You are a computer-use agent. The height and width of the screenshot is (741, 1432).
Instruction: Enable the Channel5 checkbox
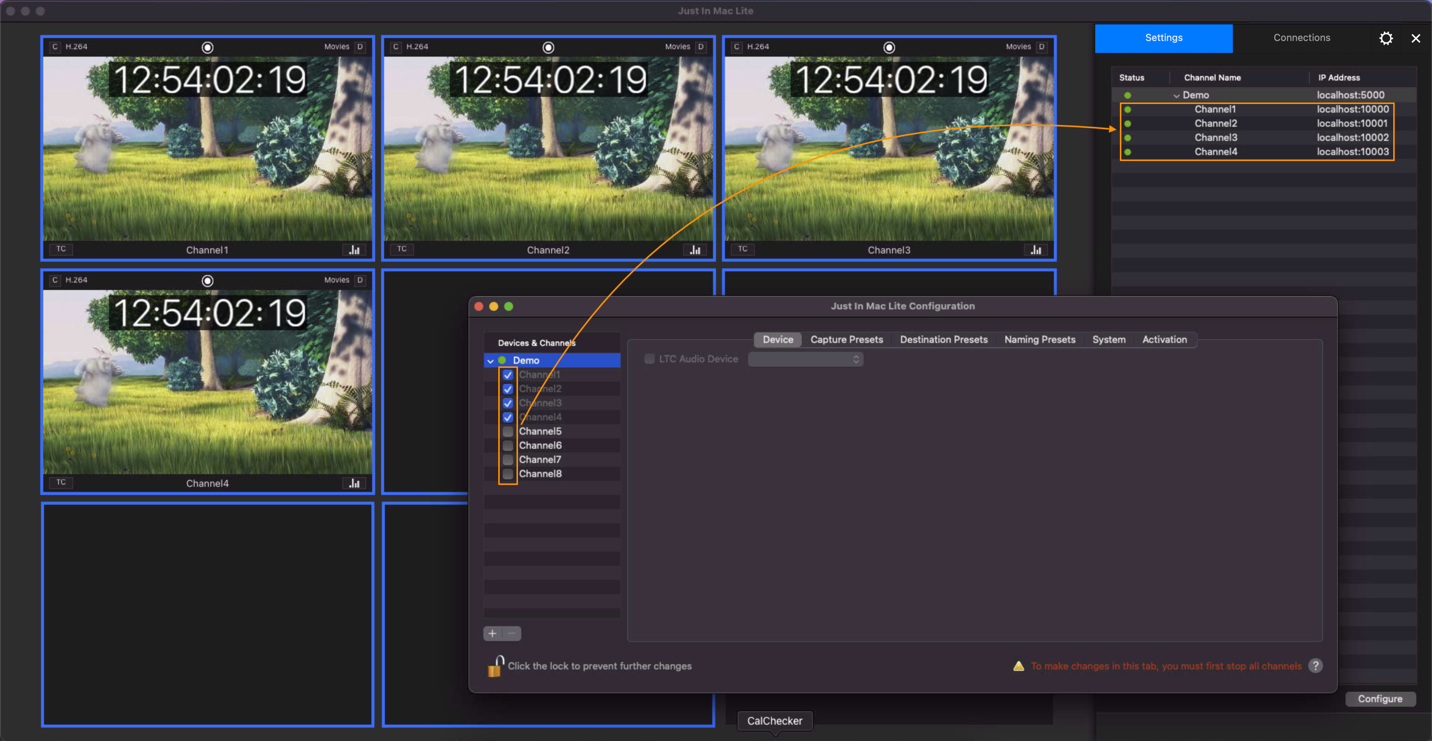508,432
